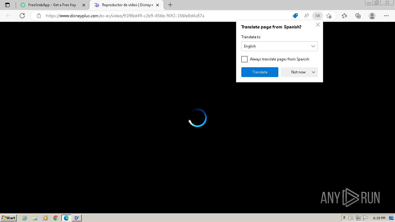Open the Collections panel
Viewport: 395px width, 222px height.
[x=358, y=16]
